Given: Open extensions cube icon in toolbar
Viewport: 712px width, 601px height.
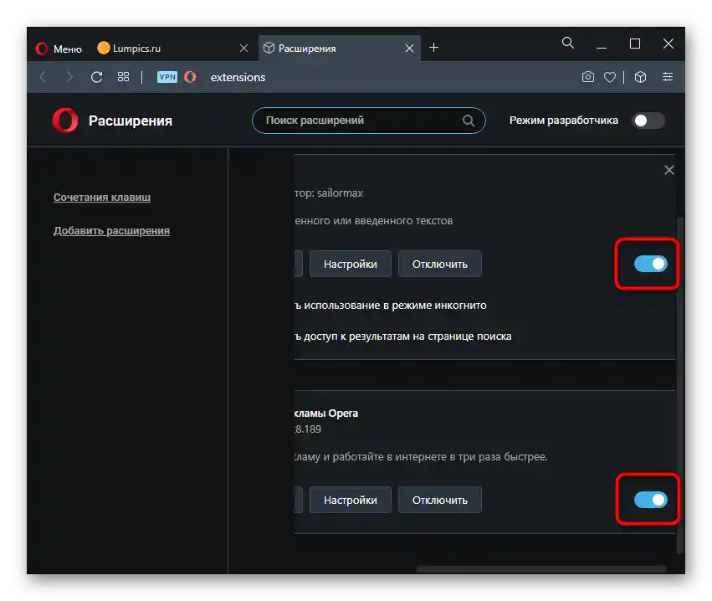Looking at the screenshot, I should 640,77.
